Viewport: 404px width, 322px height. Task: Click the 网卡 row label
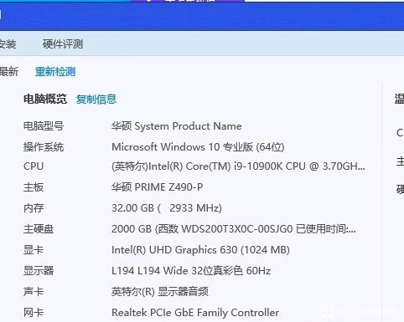pyautogui.click(x=34, y=313)
